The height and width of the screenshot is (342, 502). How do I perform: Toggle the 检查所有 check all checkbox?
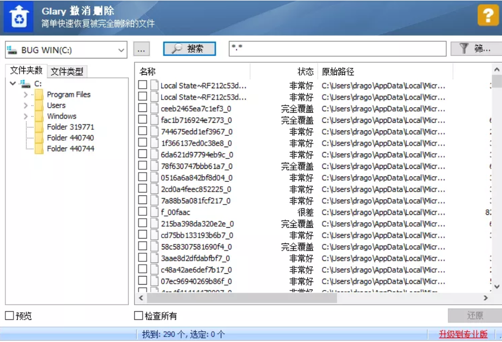click(138, 315)
